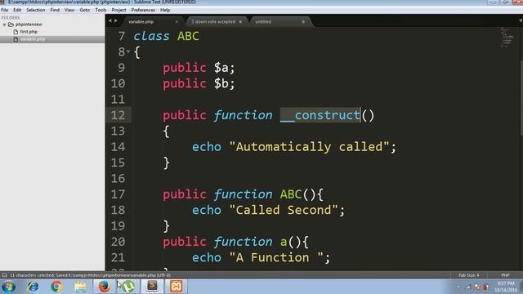Click the "Called Second" string
Viewport: 523px width, 294px height.
[284, 211]
